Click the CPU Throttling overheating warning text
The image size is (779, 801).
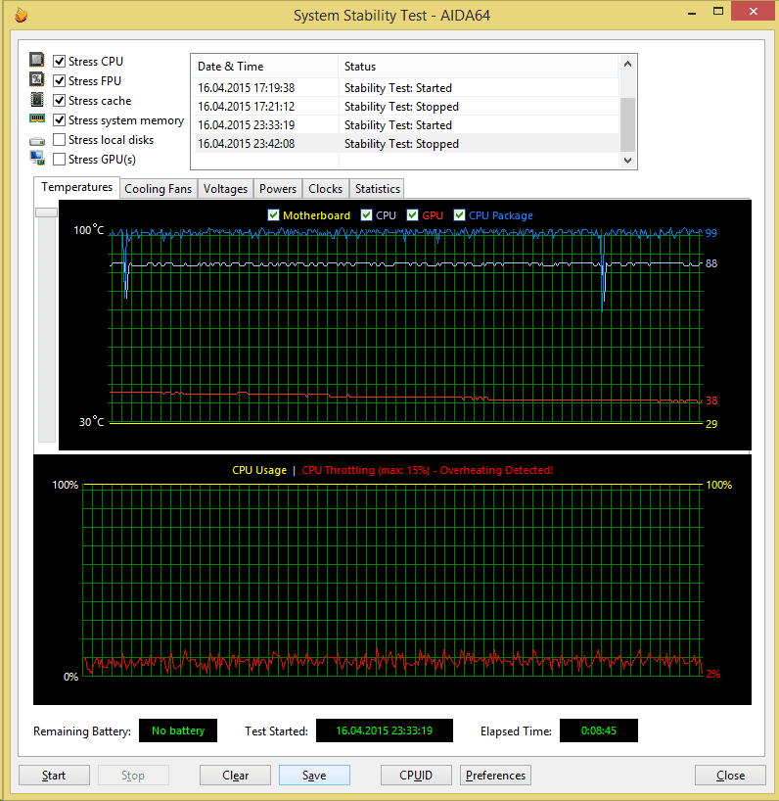point(428,470)
